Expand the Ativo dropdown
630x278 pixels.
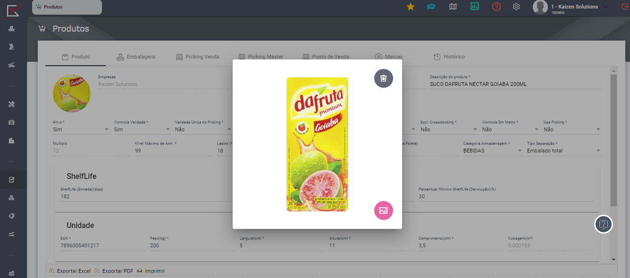pyautogui.click(x=81, y=129)
